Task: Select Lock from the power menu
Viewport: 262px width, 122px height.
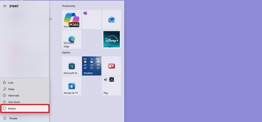Action: tap(25, 82)
